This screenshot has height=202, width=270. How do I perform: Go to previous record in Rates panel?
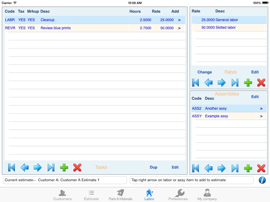208,83
